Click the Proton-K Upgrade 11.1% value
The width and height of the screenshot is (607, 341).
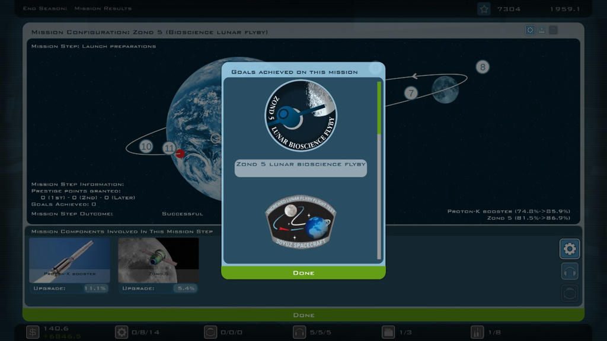[95, 288]
